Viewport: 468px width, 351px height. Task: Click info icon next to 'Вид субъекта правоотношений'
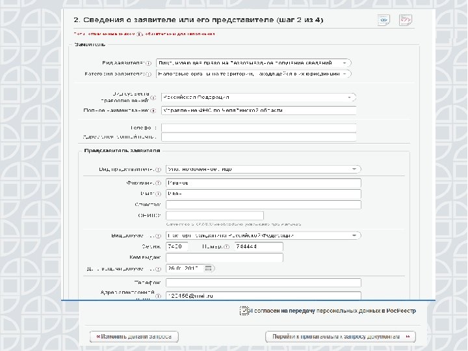(x=153, y=97)
